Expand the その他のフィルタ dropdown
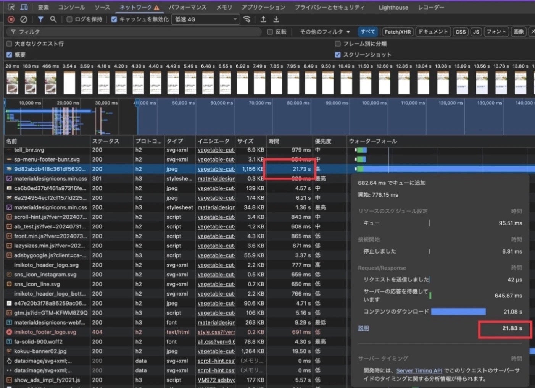 (x=324, y=32)
